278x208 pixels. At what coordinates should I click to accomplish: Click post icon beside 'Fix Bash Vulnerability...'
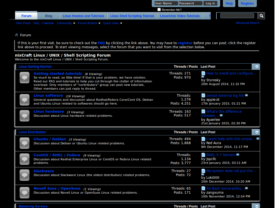[203, 188]
